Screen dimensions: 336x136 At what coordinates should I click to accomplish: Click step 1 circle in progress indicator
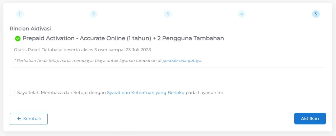tap(19, 14)
